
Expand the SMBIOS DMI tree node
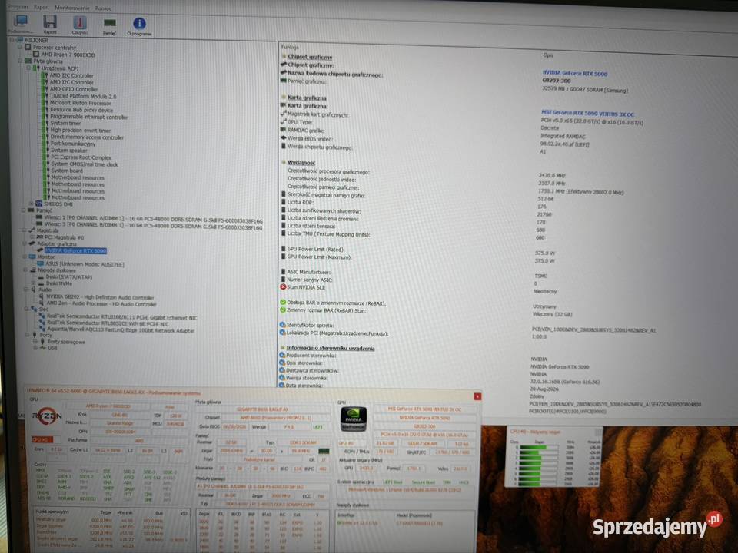point(31,204)
